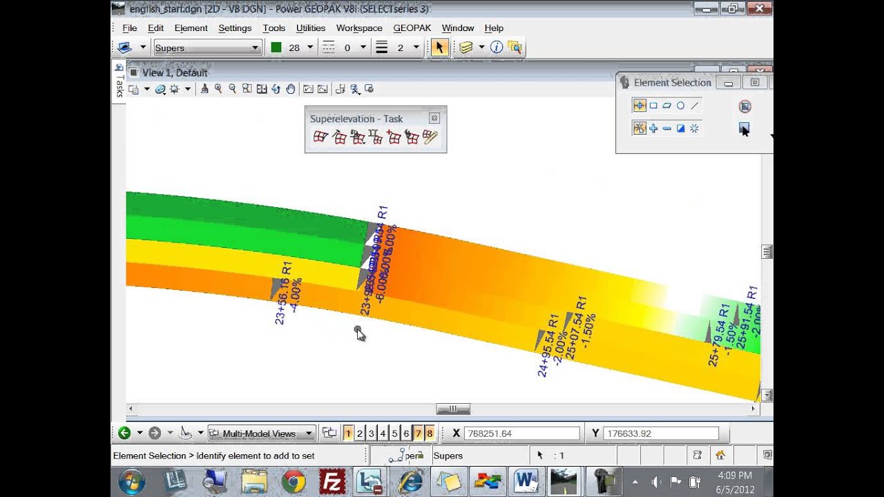Choose the Shape selection method icon
The image size is (884, 497).
point(667,106)
